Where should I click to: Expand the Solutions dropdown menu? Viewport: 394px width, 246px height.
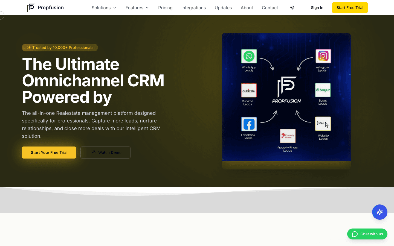104,8
